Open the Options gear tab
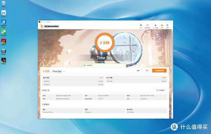 (x=167, y=26)
